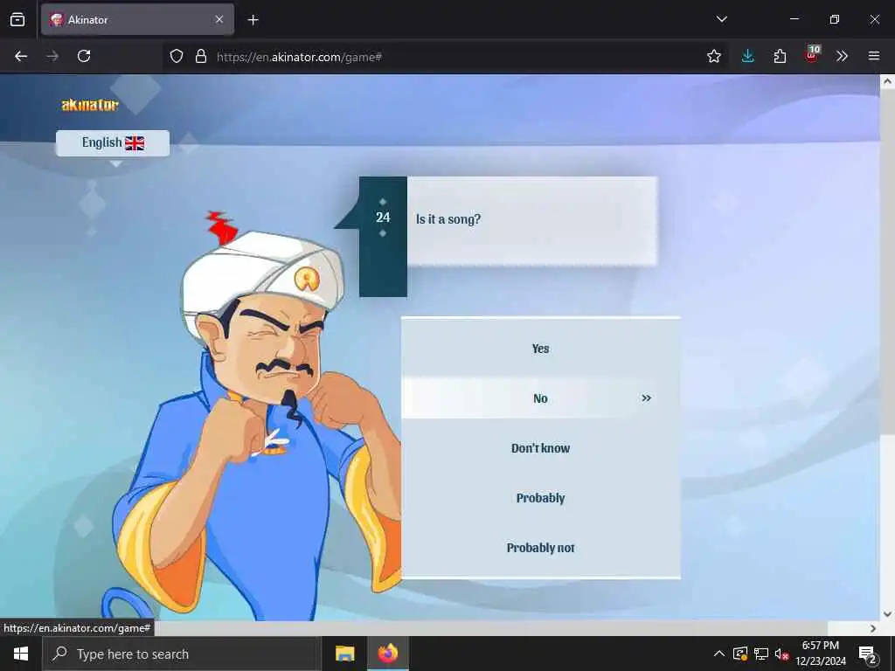
Task: Open the Firefox View icon
Action: tap(17, 19)
